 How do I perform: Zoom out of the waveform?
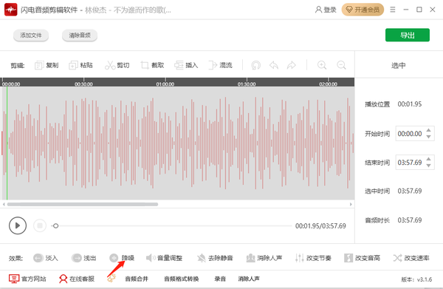[x=341, y=65]
